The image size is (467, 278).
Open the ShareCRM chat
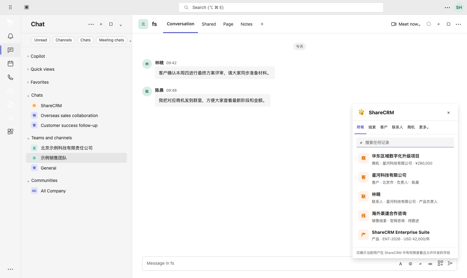(x=77, y=106)
